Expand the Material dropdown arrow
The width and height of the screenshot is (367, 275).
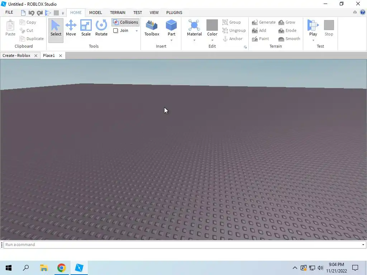194,40
